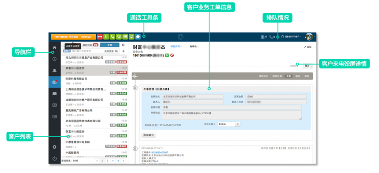This screenshot has width=379, height=173.
Task: Open the bar chart reports icon in sidebar
Action: tap(55, 117)
